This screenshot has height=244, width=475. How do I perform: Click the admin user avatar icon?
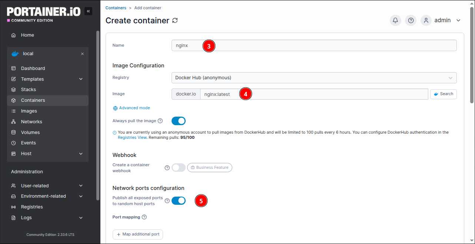point(426,20)
